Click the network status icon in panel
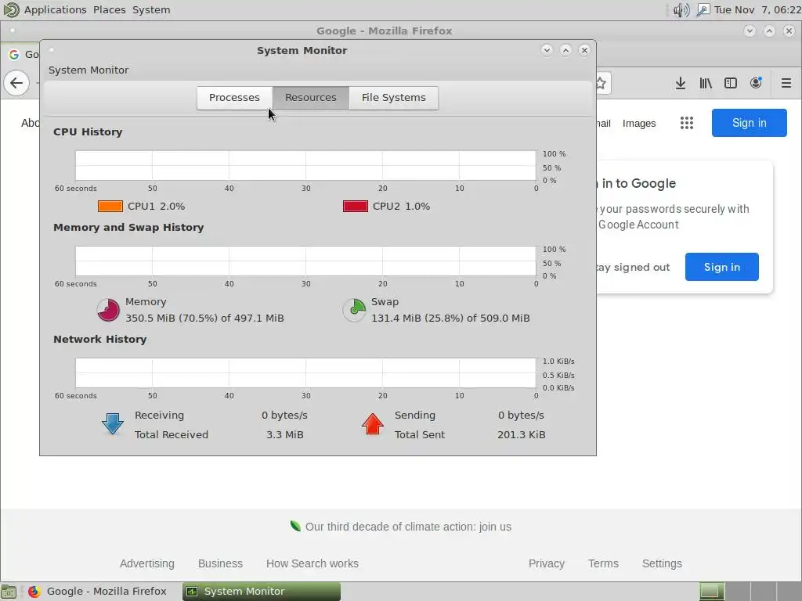This screenshot has height=601, width=802. pos(703,10)
